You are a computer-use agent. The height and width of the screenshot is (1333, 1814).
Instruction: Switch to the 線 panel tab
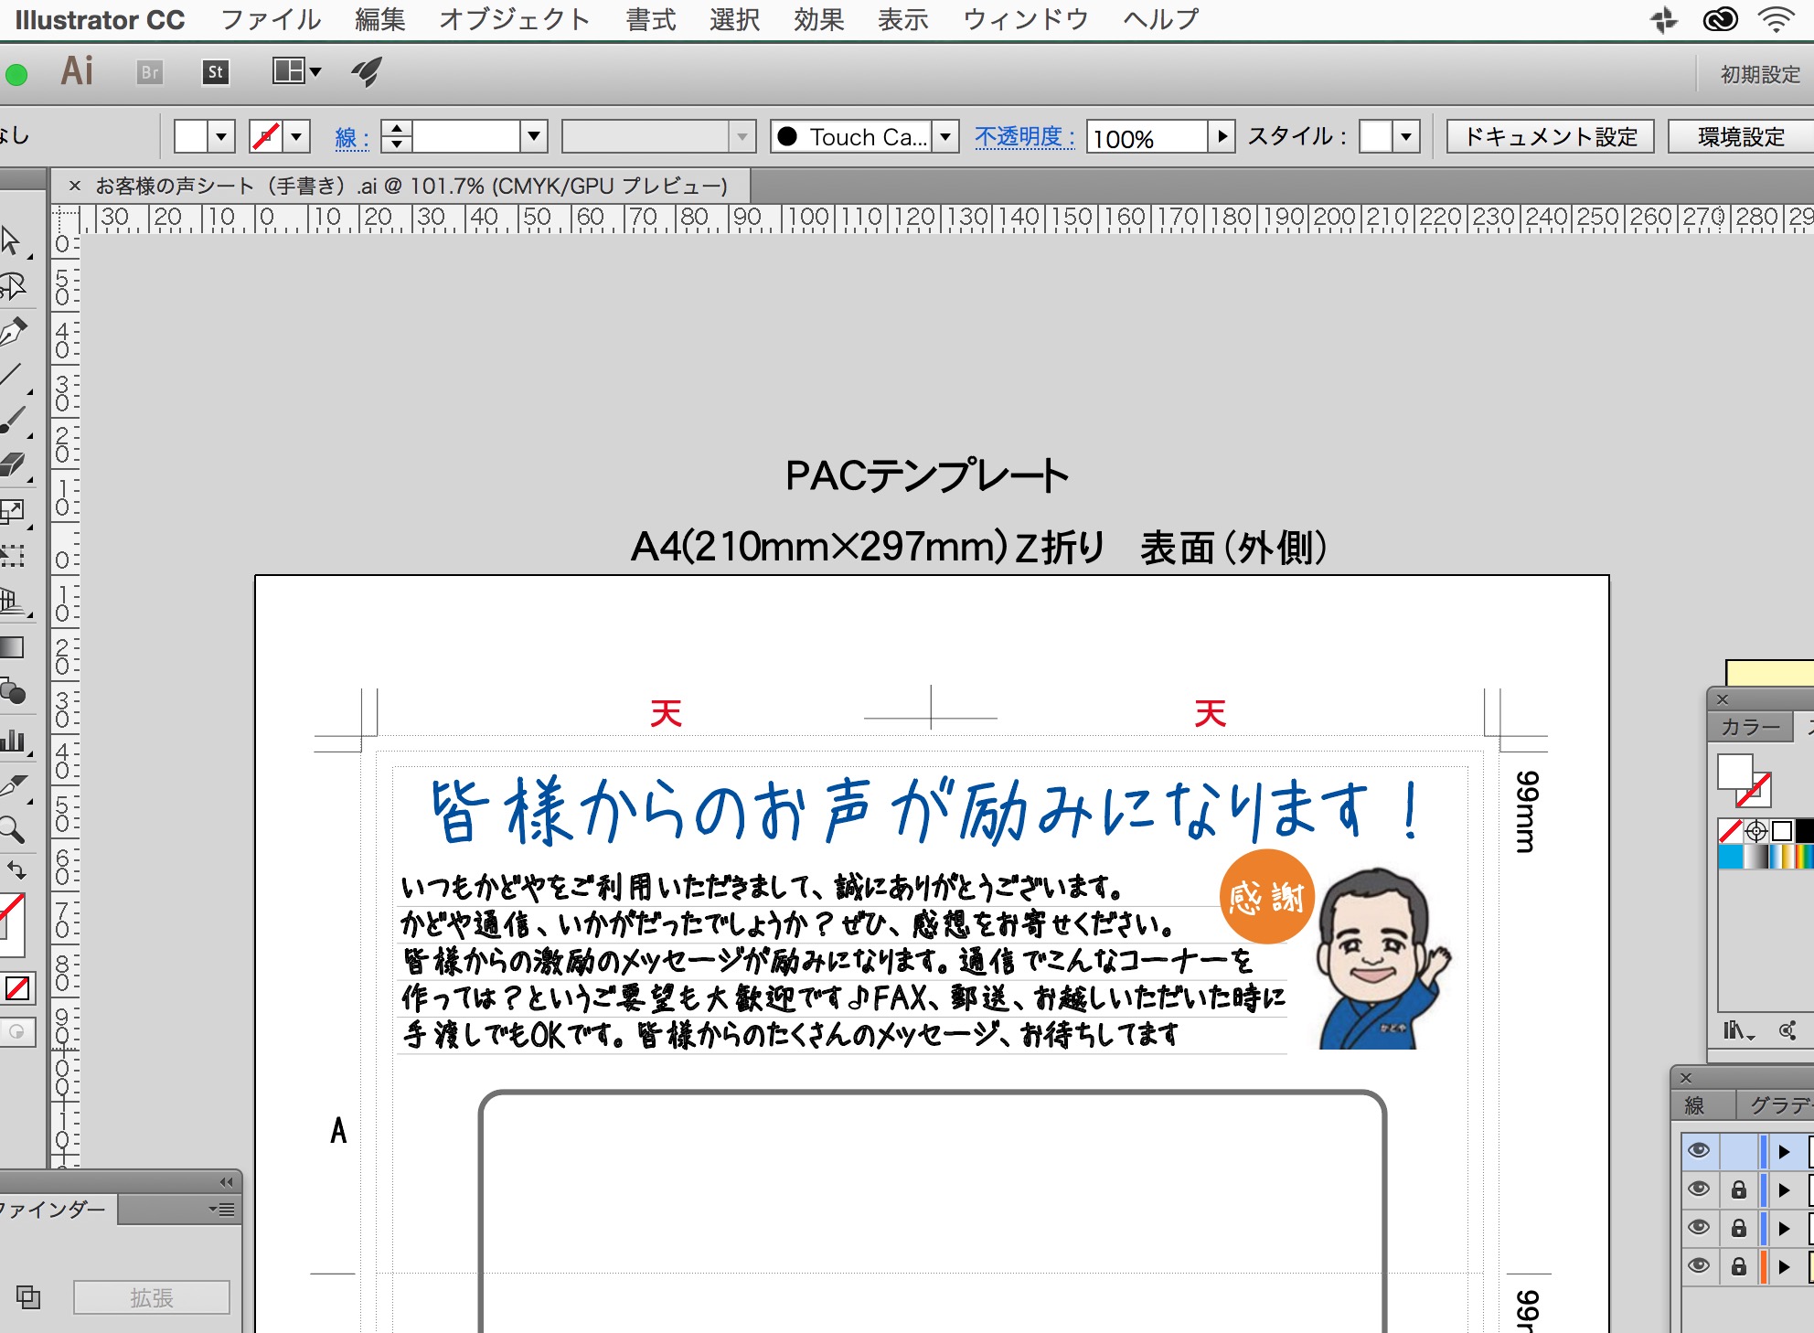[1694, 1105]
